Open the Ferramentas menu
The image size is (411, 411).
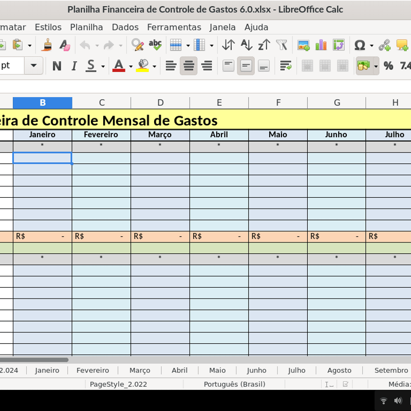click(174, 27)
